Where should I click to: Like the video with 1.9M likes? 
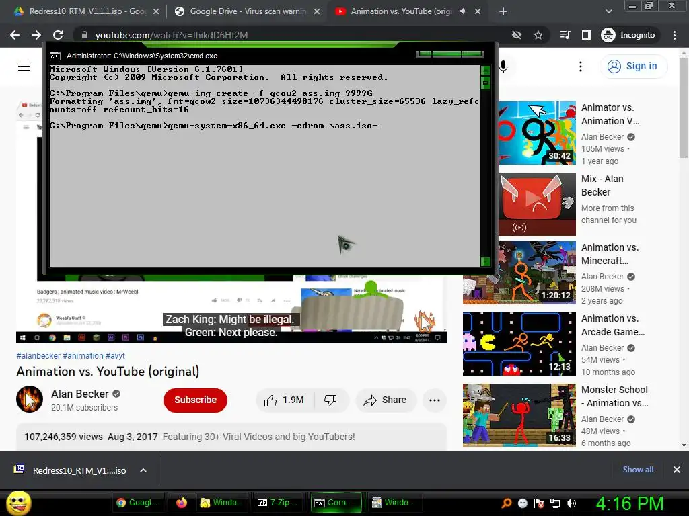[x=285, y=400]
